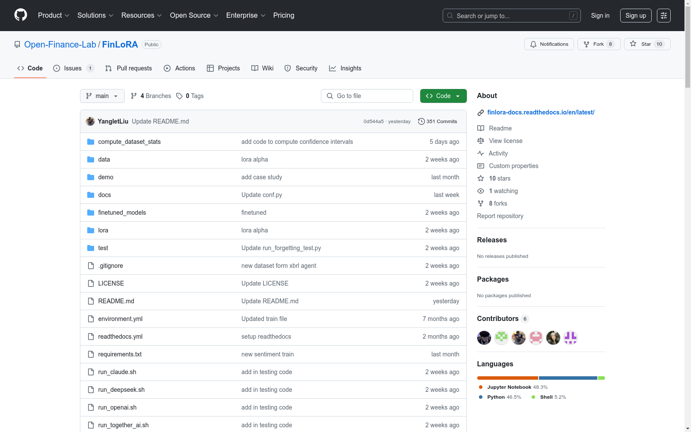Switch to the Projects tab
691x432 pixels.
223,68
